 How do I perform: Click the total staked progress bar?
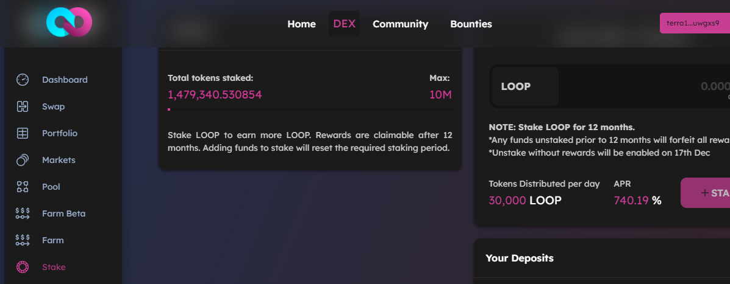tap(310, 109)
